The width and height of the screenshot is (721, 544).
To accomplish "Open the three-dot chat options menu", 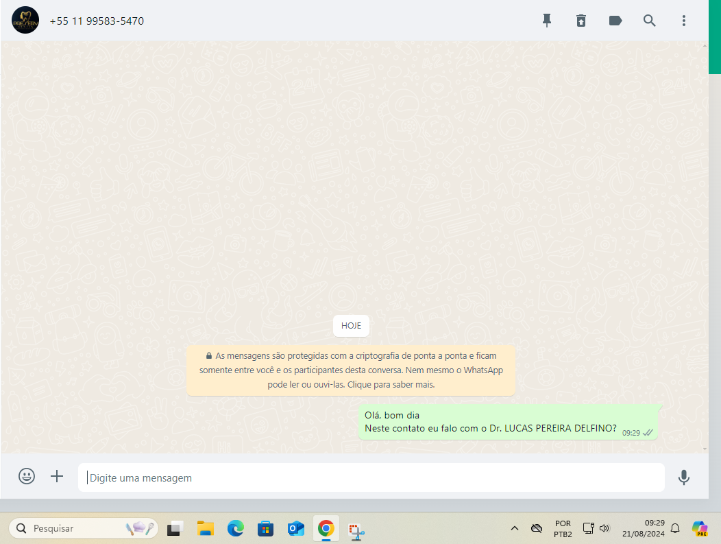I will point(683,21).
